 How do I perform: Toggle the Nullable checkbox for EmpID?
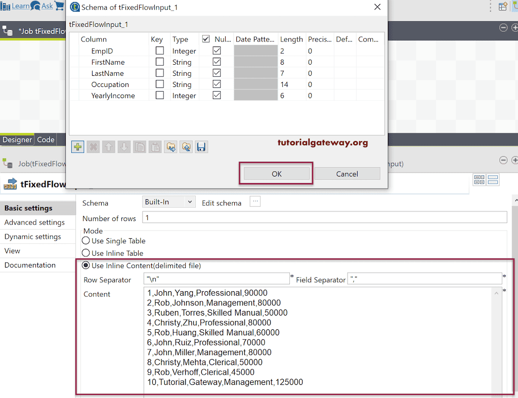[x=217, y=51]
